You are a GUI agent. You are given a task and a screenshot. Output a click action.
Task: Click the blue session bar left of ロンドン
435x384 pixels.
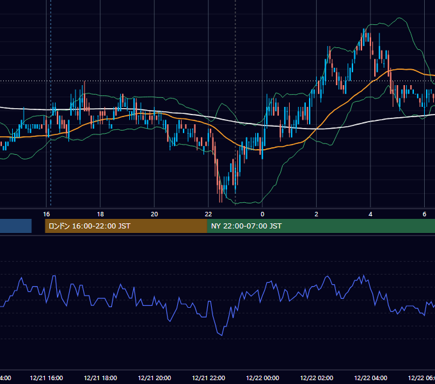[16, 226]
